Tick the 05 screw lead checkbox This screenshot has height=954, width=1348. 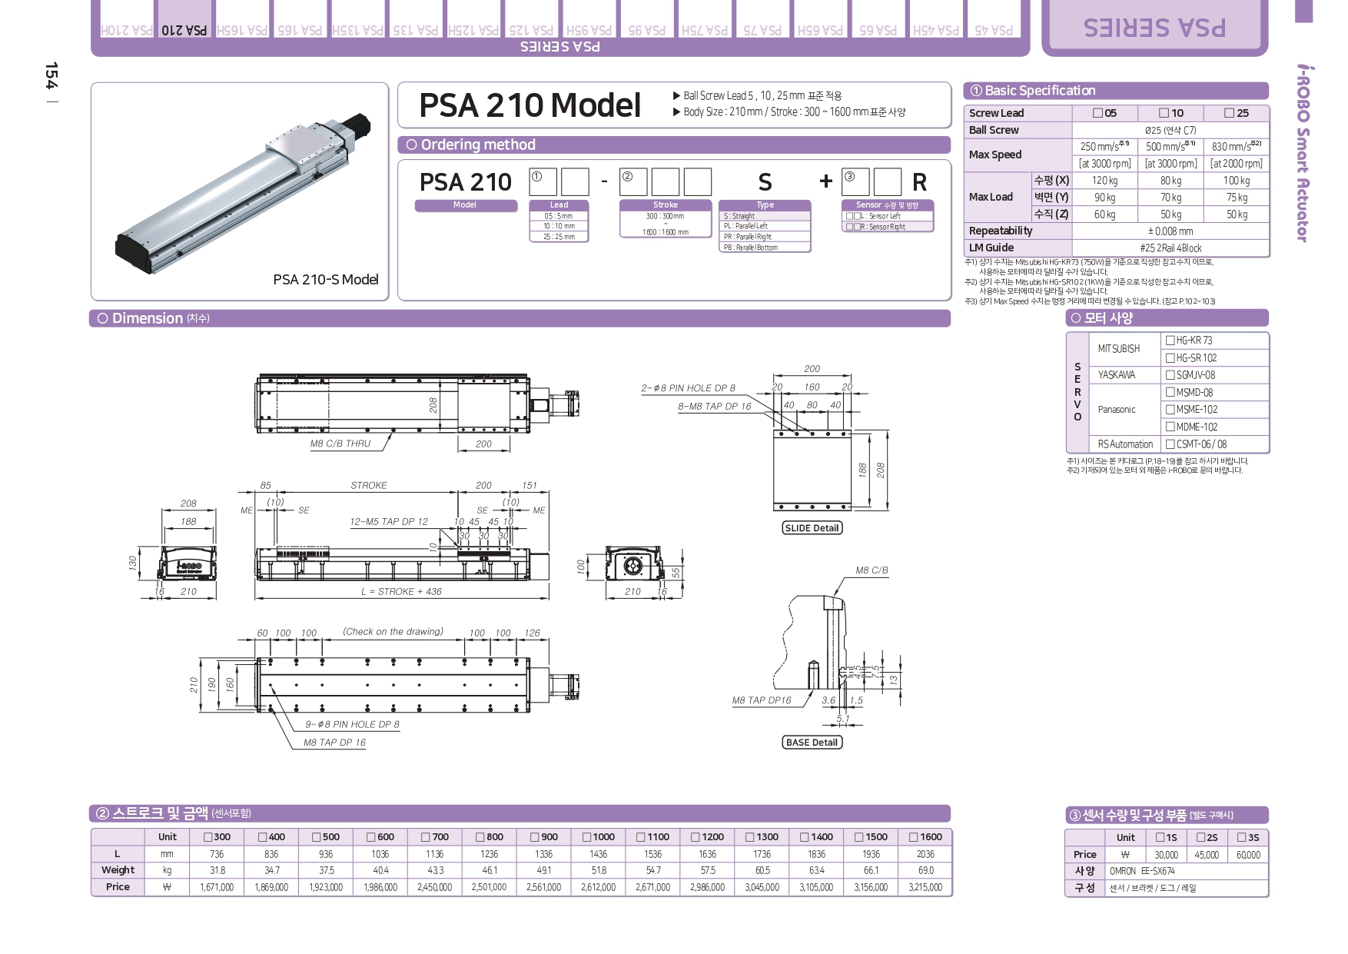point(1097,113)
